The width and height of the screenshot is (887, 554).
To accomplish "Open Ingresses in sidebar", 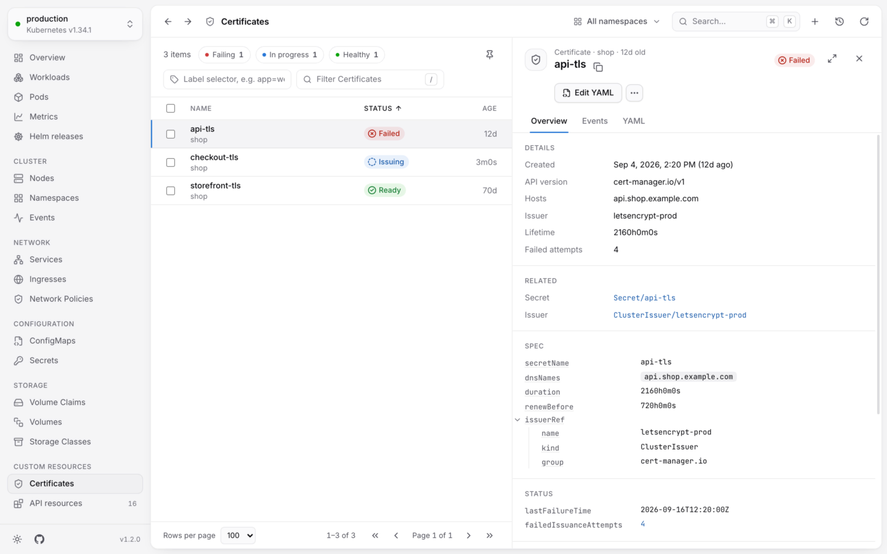I will 75,279.
